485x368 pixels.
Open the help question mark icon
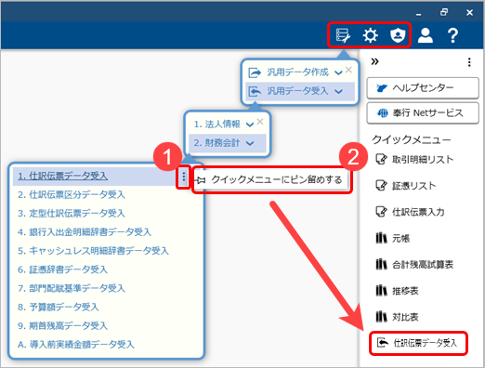tap(452, 35)
